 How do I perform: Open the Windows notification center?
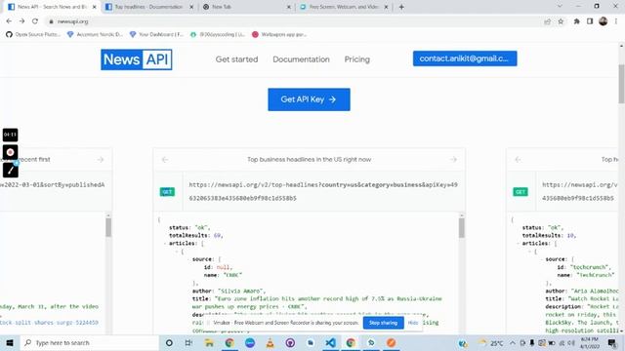coord(612,342)
